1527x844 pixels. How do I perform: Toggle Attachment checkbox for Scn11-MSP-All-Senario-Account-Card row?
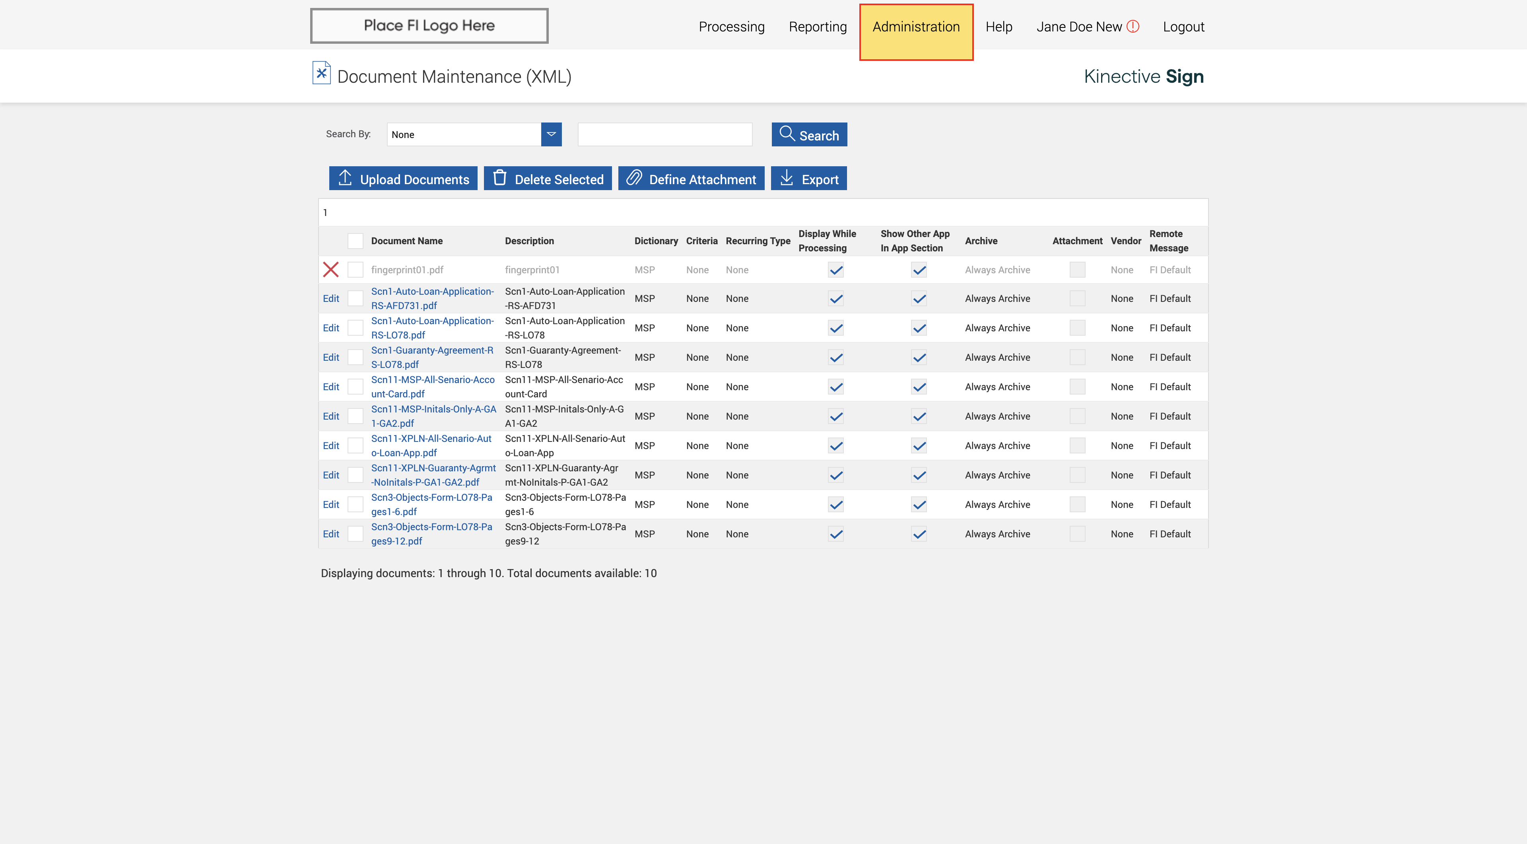(1077, 387)
